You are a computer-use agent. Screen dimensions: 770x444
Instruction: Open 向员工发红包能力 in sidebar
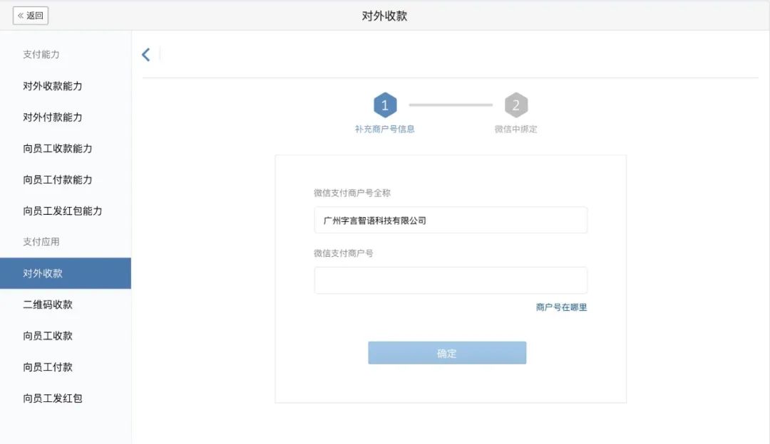point(63,211)
